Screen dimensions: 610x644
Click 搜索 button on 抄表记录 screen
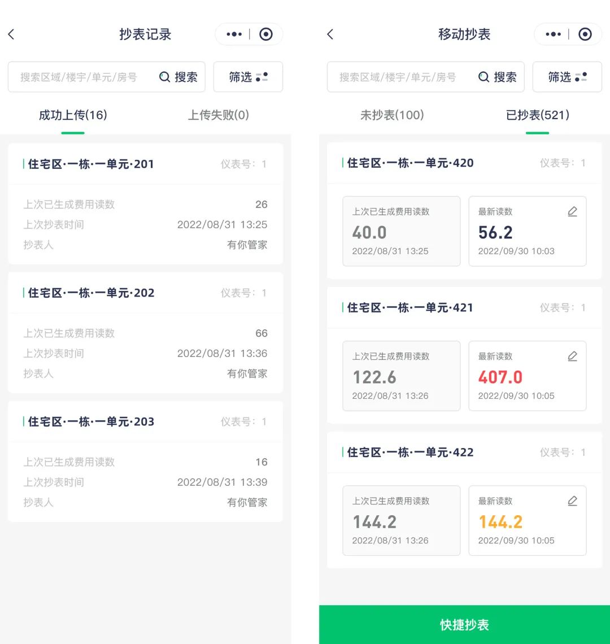click(x=178, y=77)
